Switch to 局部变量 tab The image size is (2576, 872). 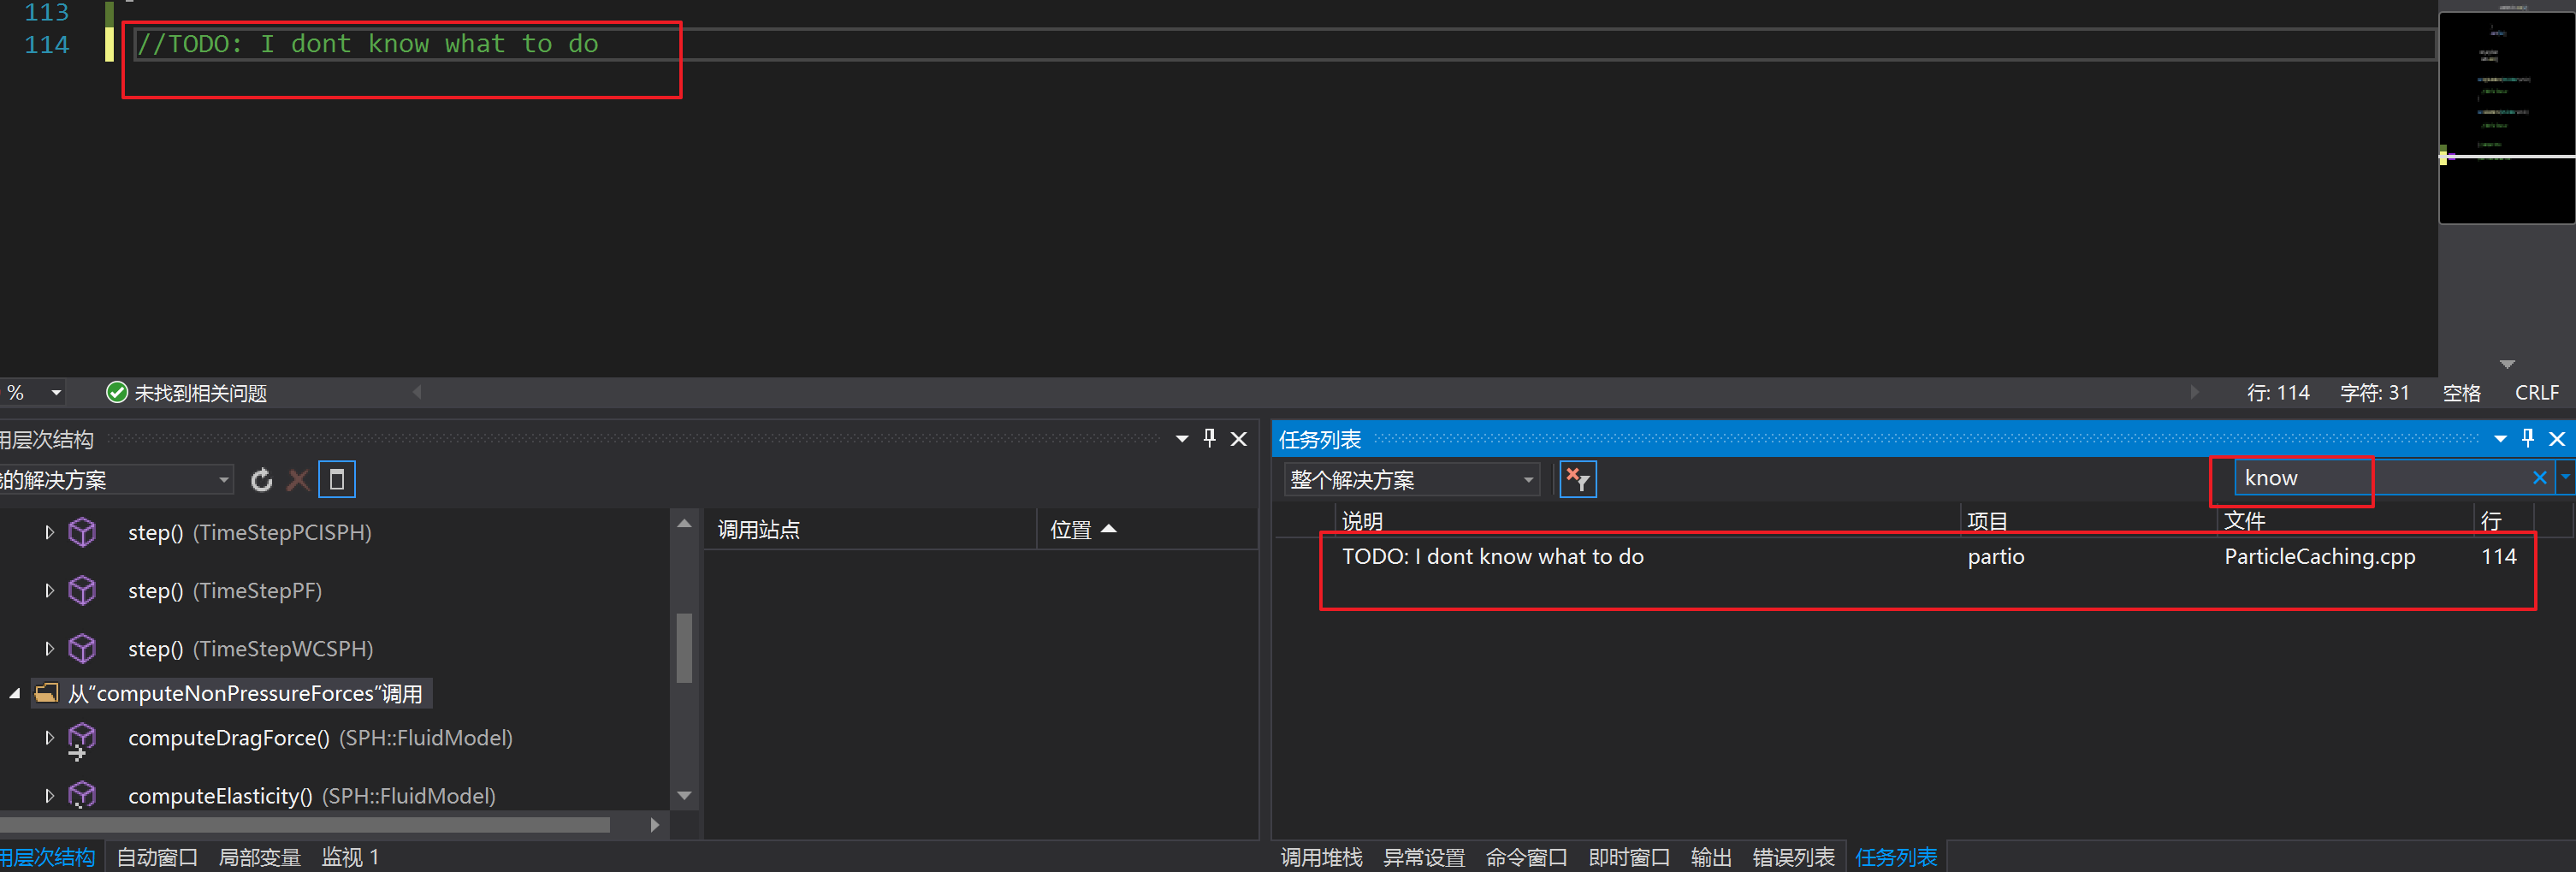[x=259, y=857]
